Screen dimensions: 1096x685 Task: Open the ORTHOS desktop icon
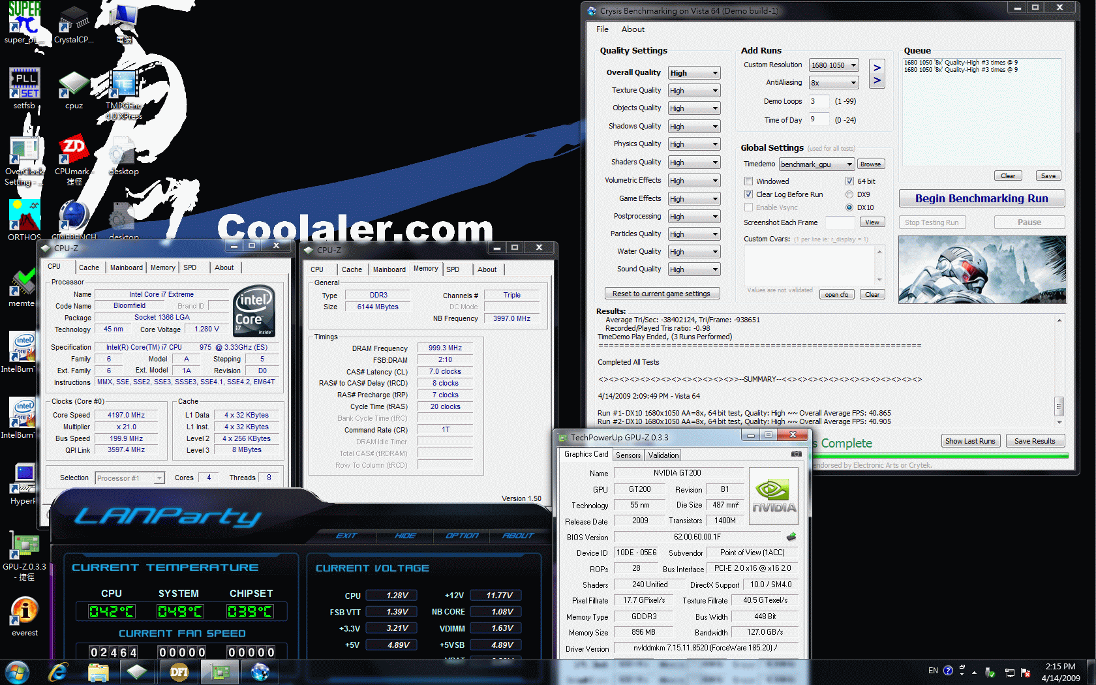point(24,220)
